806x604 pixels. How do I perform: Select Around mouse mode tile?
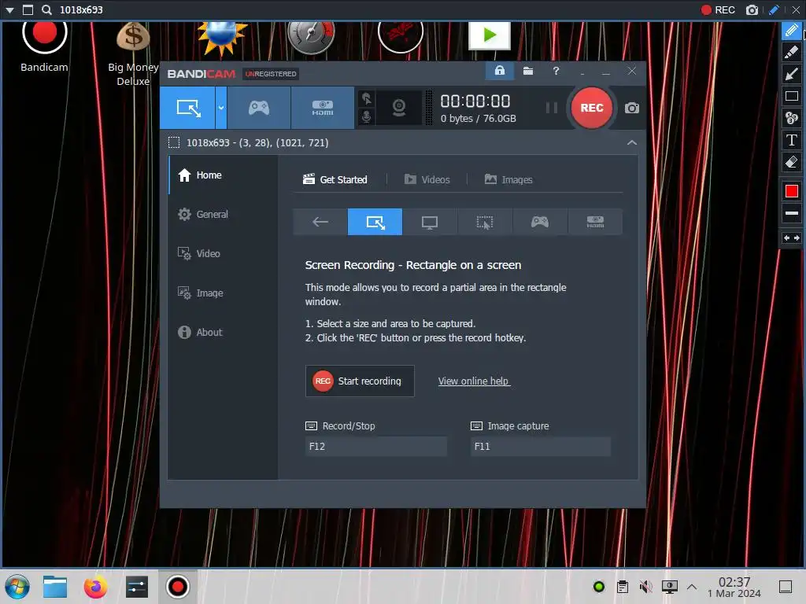tap(485, 222)
